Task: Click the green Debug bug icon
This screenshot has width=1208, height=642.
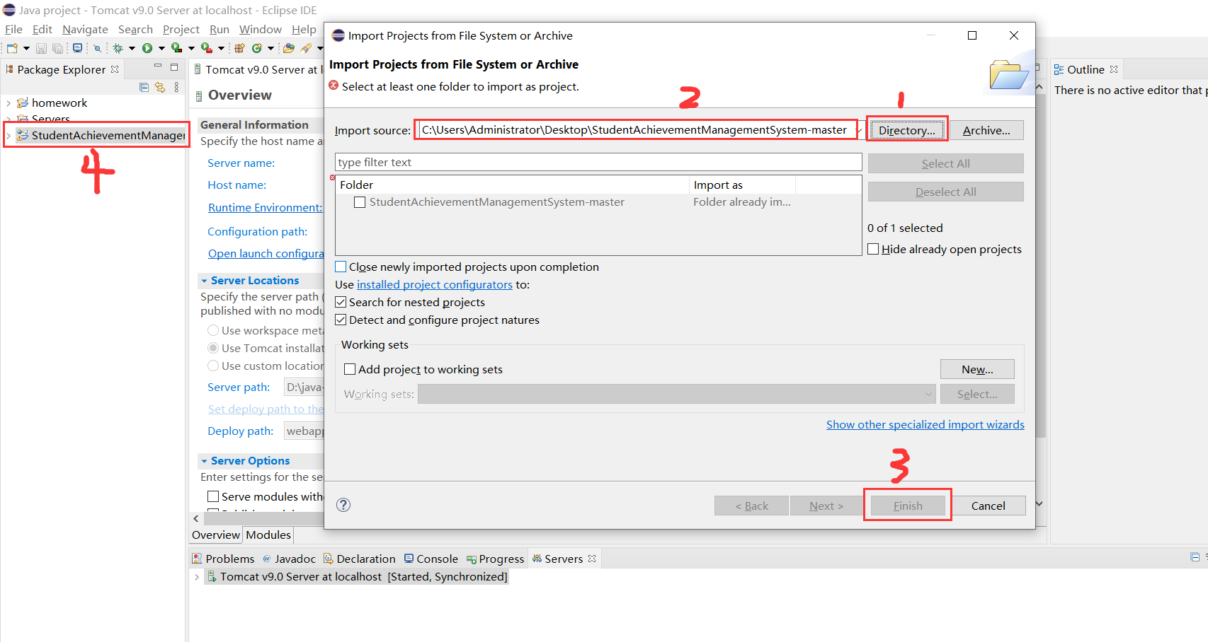Action: point(118,48)
